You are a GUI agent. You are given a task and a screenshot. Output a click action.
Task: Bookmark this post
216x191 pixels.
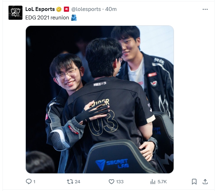pyautogui.click(x=194, y=181)
